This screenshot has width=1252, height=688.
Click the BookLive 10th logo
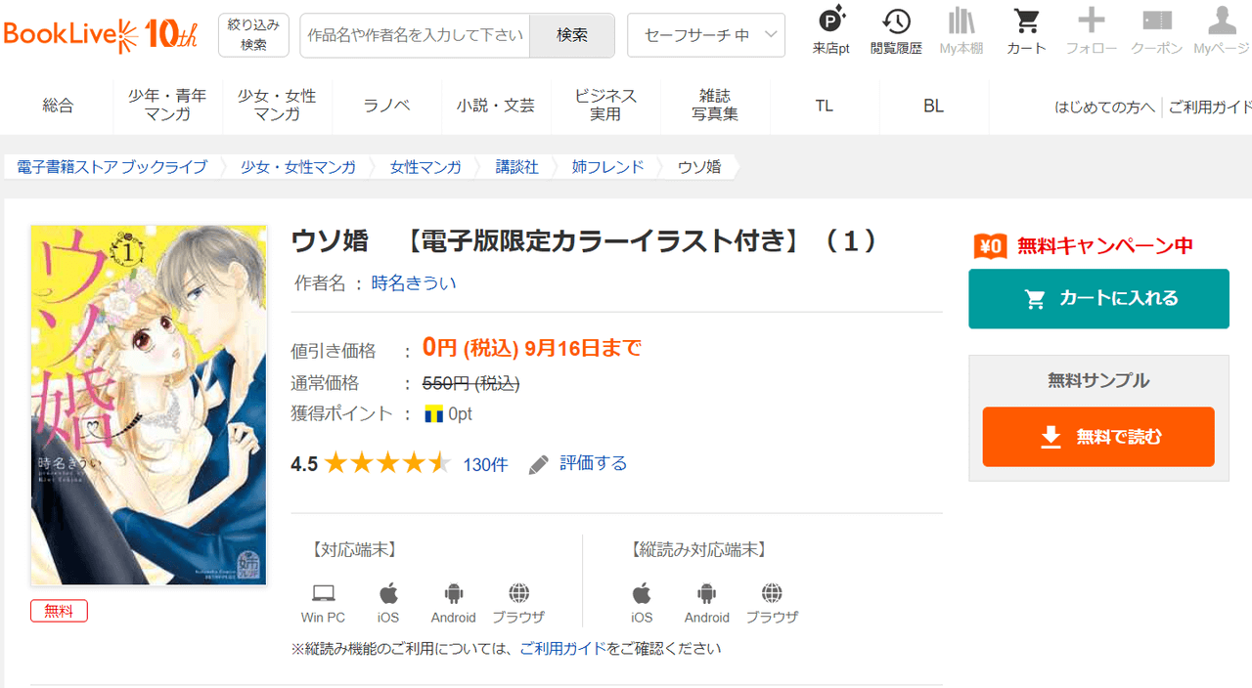point(101,34)
